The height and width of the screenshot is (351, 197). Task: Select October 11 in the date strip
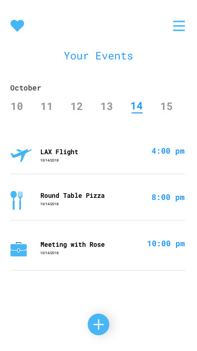pos(46,106)
